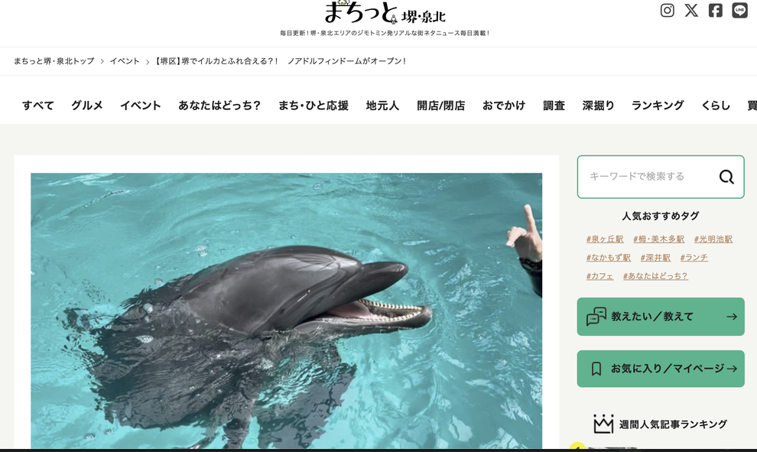Screen dimensions: 757x452
Task: Click the まちっと堺・泉北 site logo
Action: 385,12
